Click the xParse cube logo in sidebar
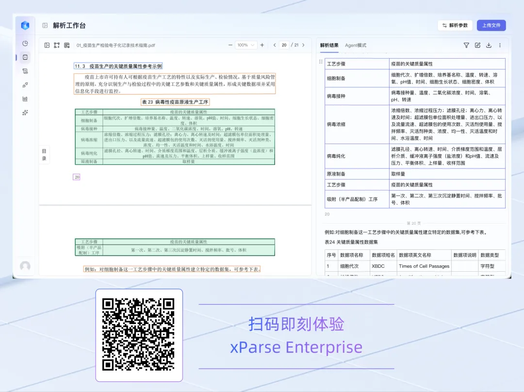The image size is (524, 392). (25, 25)
